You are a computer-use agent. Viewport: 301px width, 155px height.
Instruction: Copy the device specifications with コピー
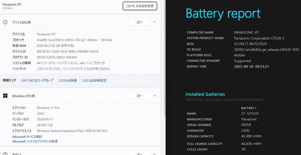point(139,22)
